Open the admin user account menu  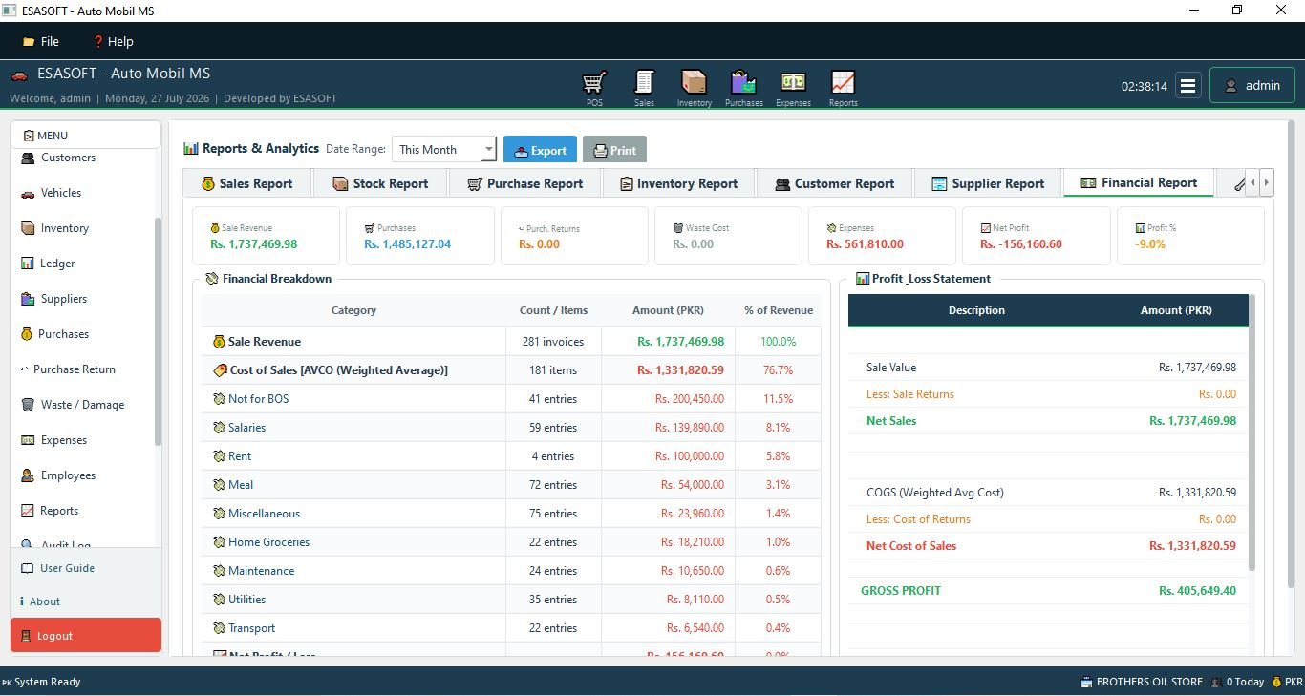[x=1252, y=85]
